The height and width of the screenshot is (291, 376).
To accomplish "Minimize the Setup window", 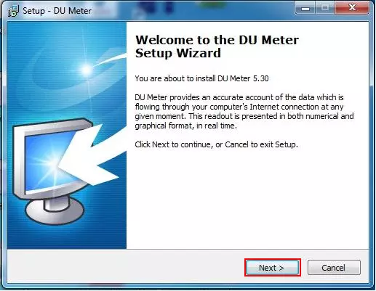I will [x=305, y=8].
